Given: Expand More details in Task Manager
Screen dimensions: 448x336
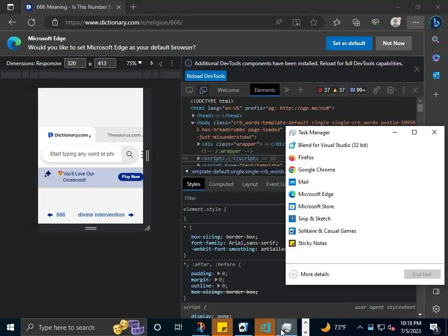Looking at the screenshot, I should [x=309, y=274].
